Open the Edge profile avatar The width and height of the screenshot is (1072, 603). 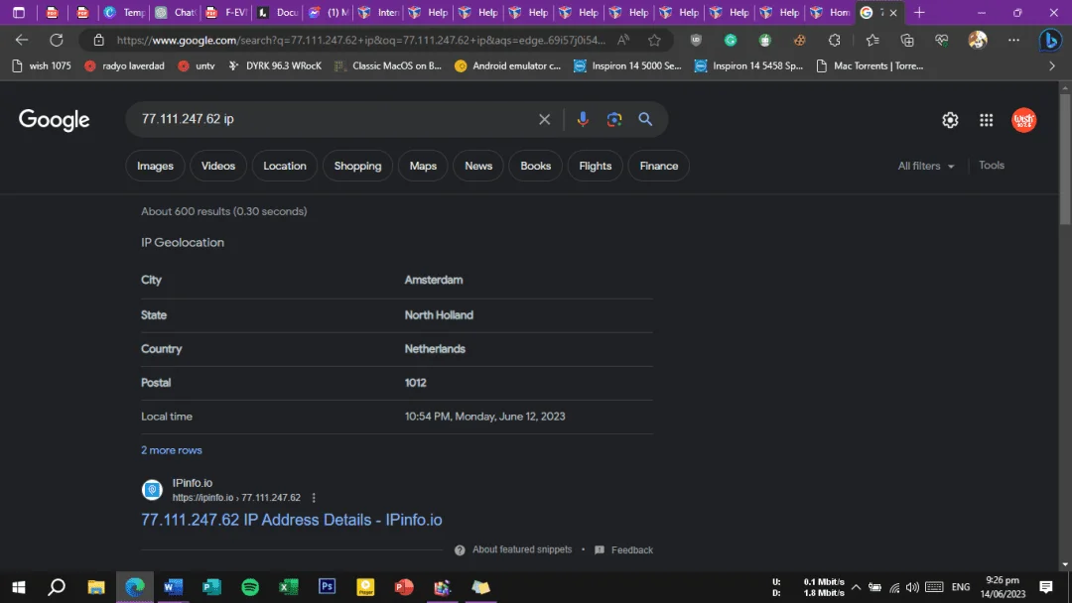(x=978, y=41)
